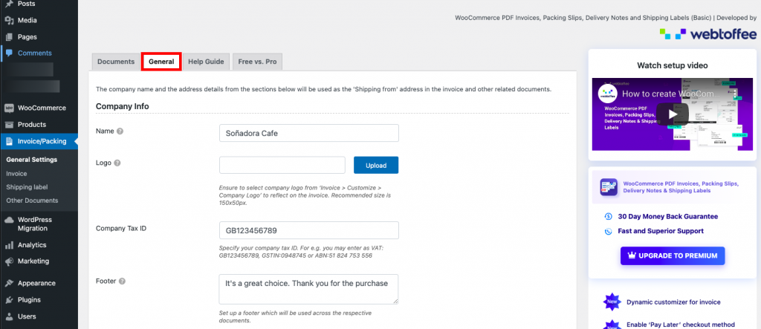Click the plugin icon in promo banner
The height and width of the screenshot is (329, 761).
[609, 187]
